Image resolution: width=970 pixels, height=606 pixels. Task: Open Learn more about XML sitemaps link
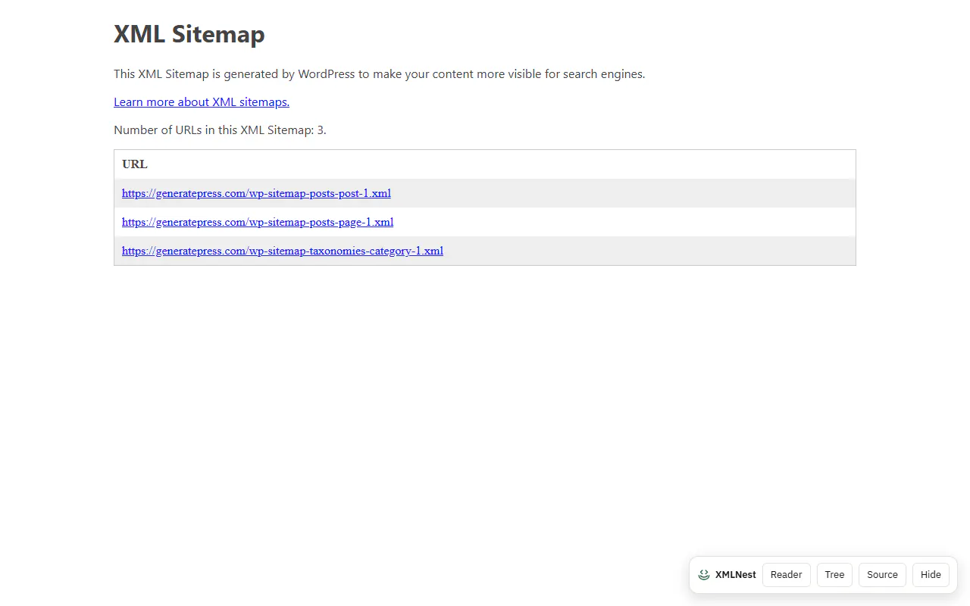click(x=202, y=102)
